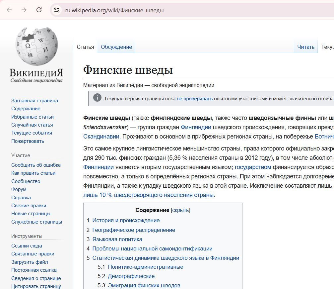334x289 pixels.
Task: Reload the page with the refresh icon
Action: click(x=39, y=10)
